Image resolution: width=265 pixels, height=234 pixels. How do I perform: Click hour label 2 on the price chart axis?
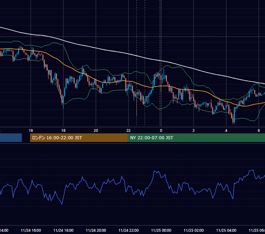194,130
